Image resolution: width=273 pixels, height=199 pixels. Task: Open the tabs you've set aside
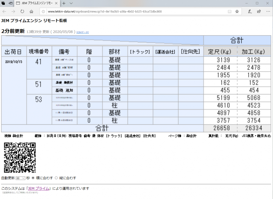pyautogui.click(x=3, y=3)
